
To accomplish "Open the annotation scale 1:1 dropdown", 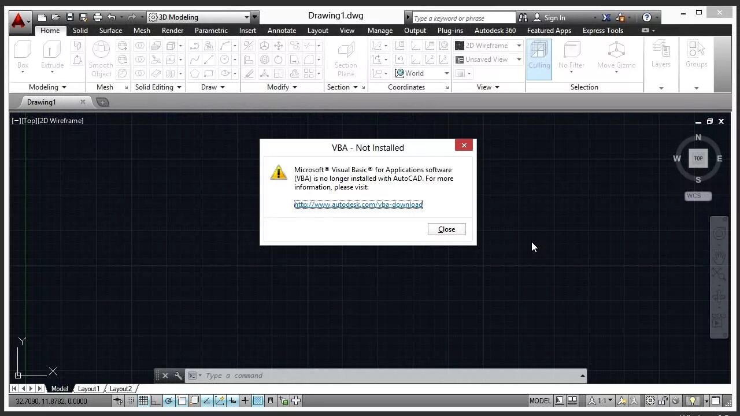I will click(601, 400).
